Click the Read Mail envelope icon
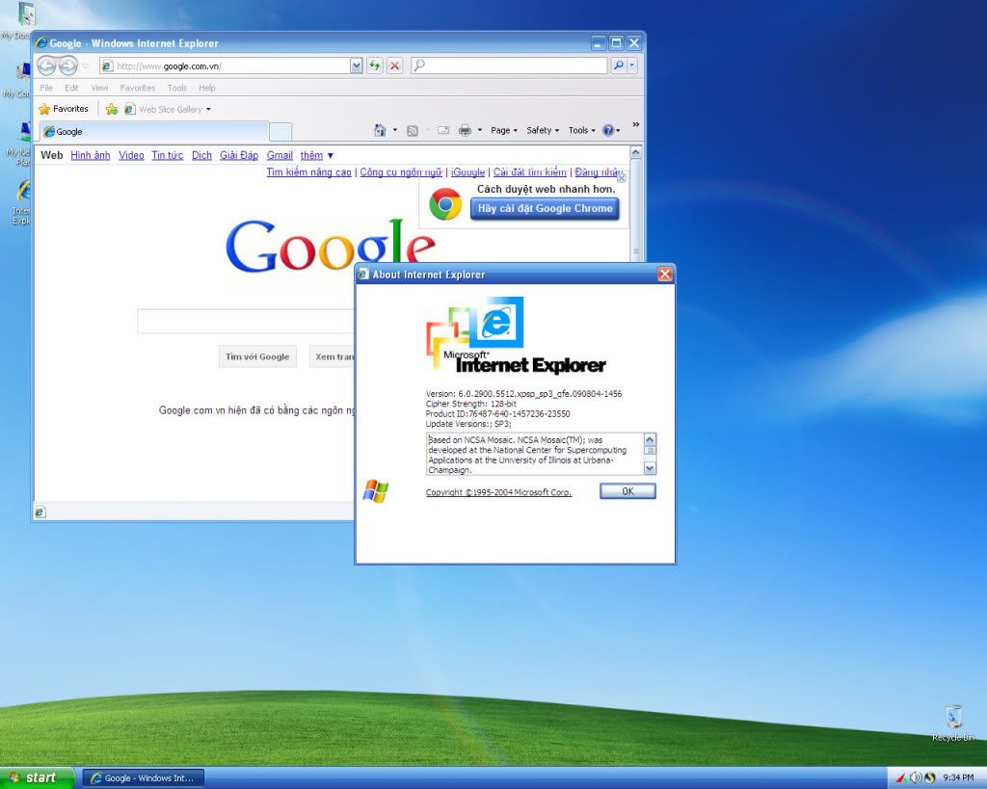Viewport: 987px width, 789px height. [443, 131]
